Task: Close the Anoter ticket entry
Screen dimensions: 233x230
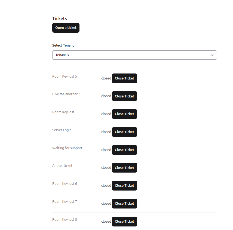Action: (x=124, y=168)
